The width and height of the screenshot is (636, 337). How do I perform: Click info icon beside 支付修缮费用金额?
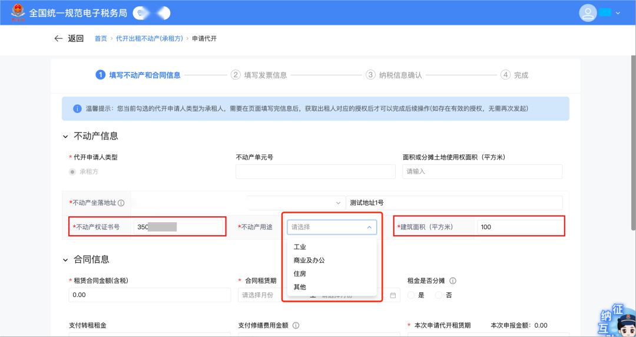tap(296, 325)
